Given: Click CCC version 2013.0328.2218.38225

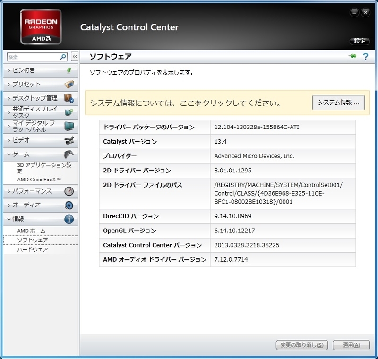Looking at the screenshot, I should coord(247,245).
